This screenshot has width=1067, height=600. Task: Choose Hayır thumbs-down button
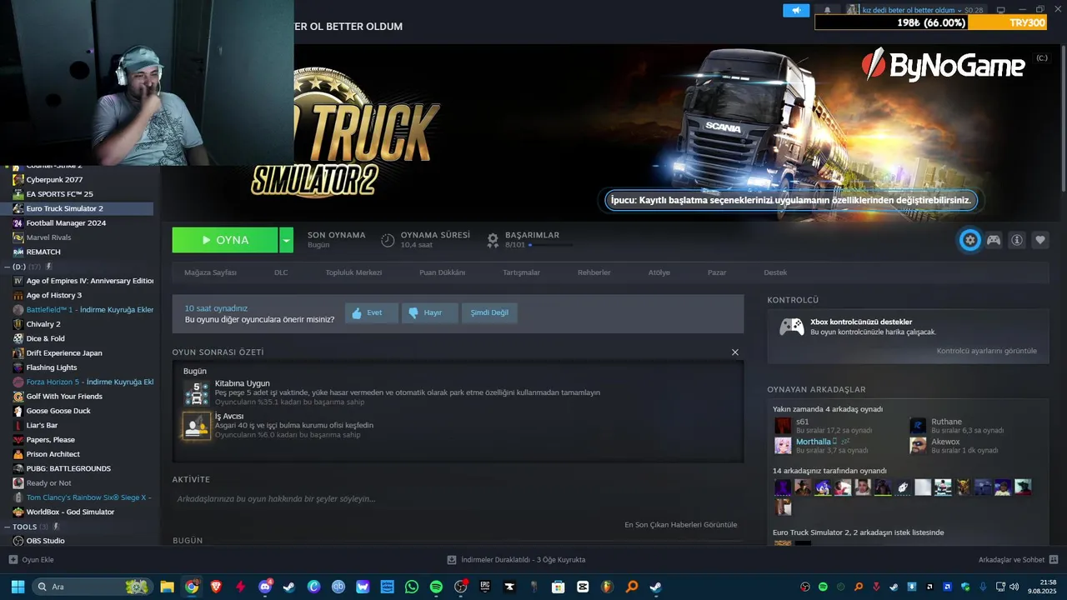[429, 313]
